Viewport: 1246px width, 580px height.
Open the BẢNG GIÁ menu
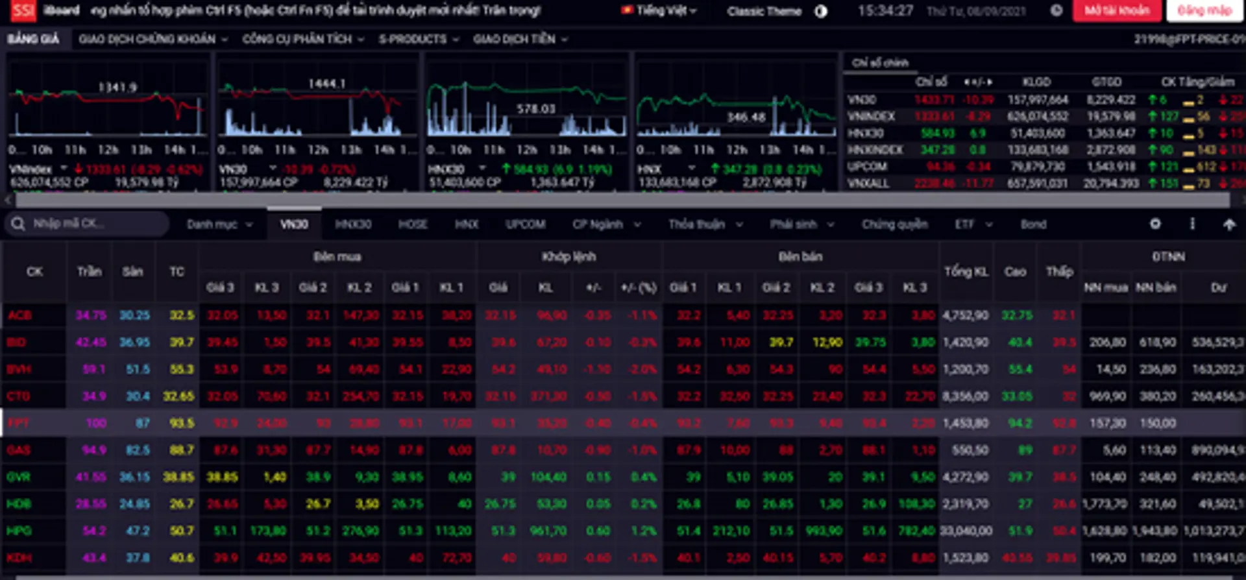point(33,39)
